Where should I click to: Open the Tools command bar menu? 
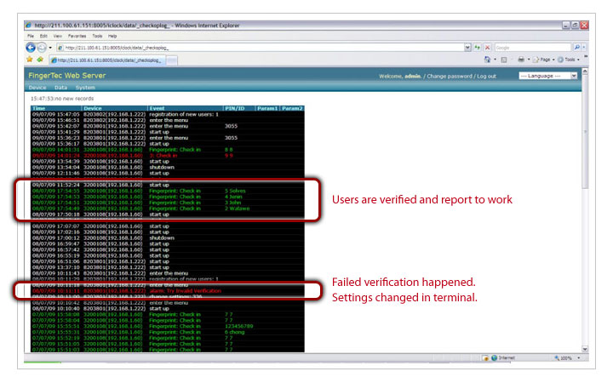[569, 60]
